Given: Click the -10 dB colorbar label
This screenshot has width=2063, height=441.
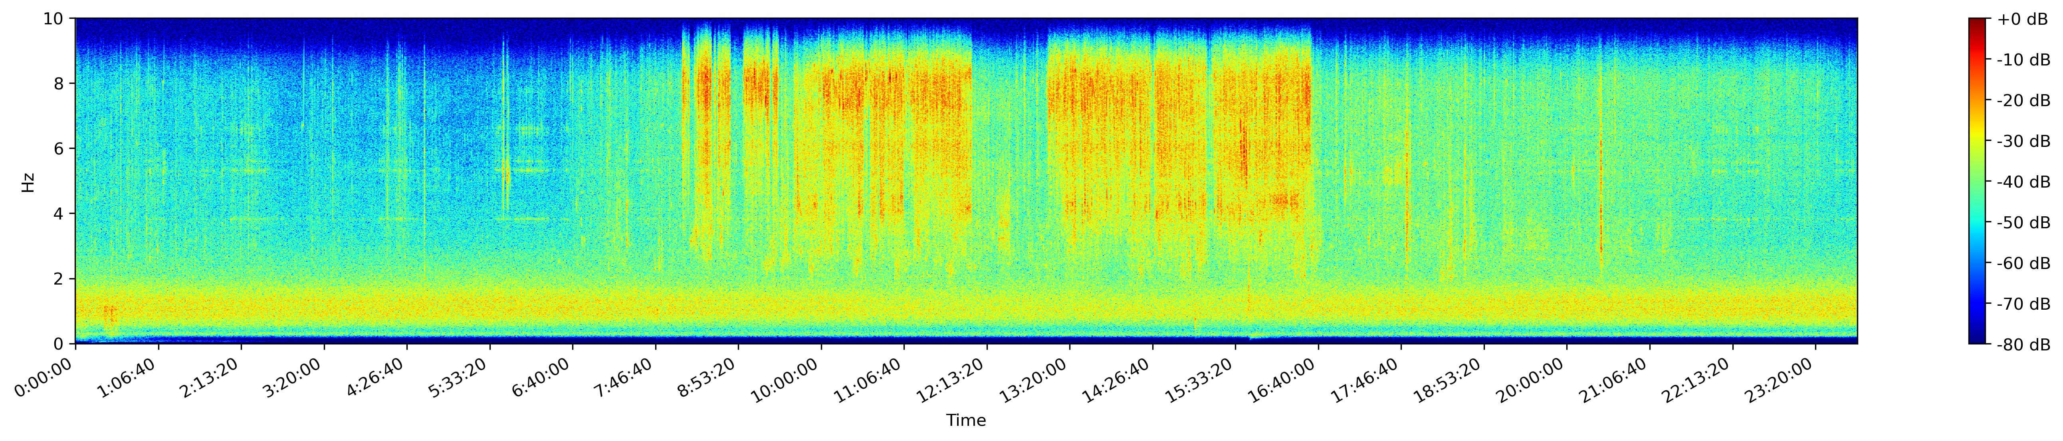Looking at the screenshot, I should [x=2024, y=60].
